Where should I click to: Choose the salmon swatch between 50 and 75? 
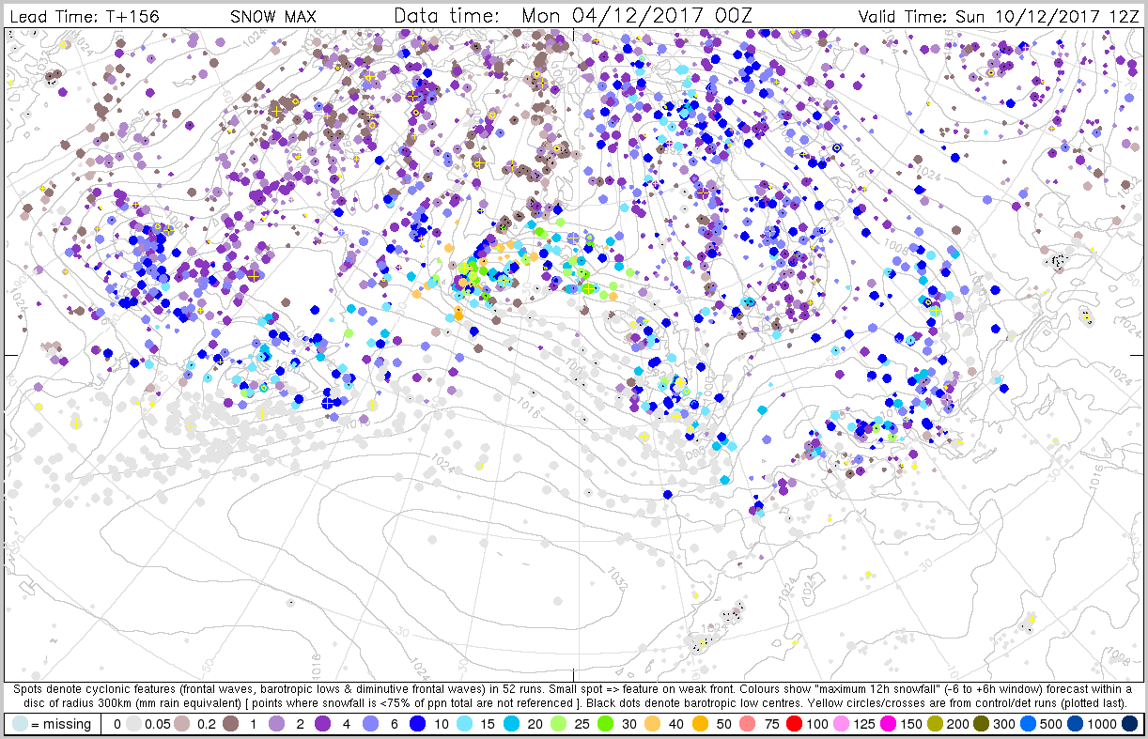click(x=747, y=724)
